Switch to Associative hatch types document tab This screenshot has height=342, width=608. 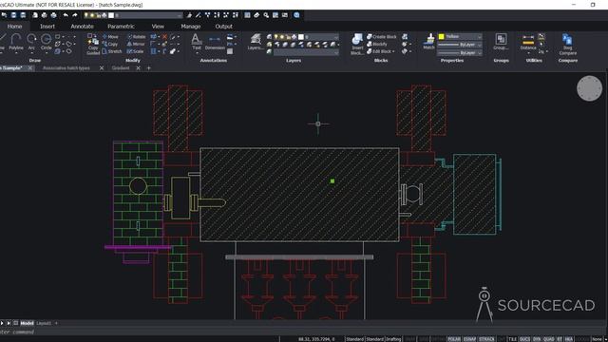[66, 67]
